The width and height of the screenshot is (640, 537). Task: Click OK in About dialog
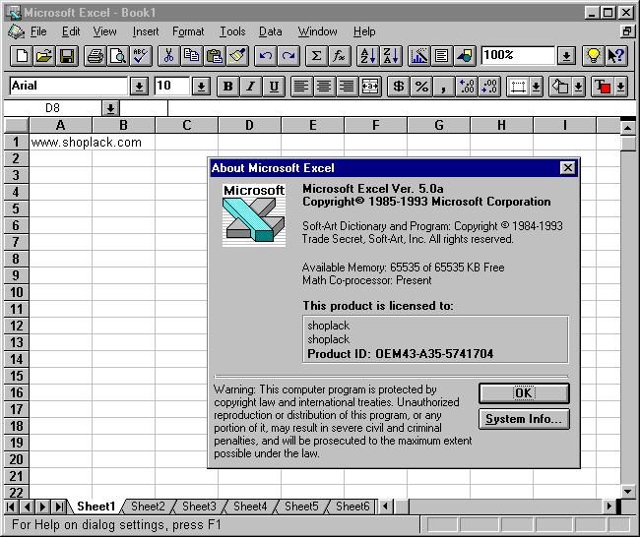pos(524,393)
